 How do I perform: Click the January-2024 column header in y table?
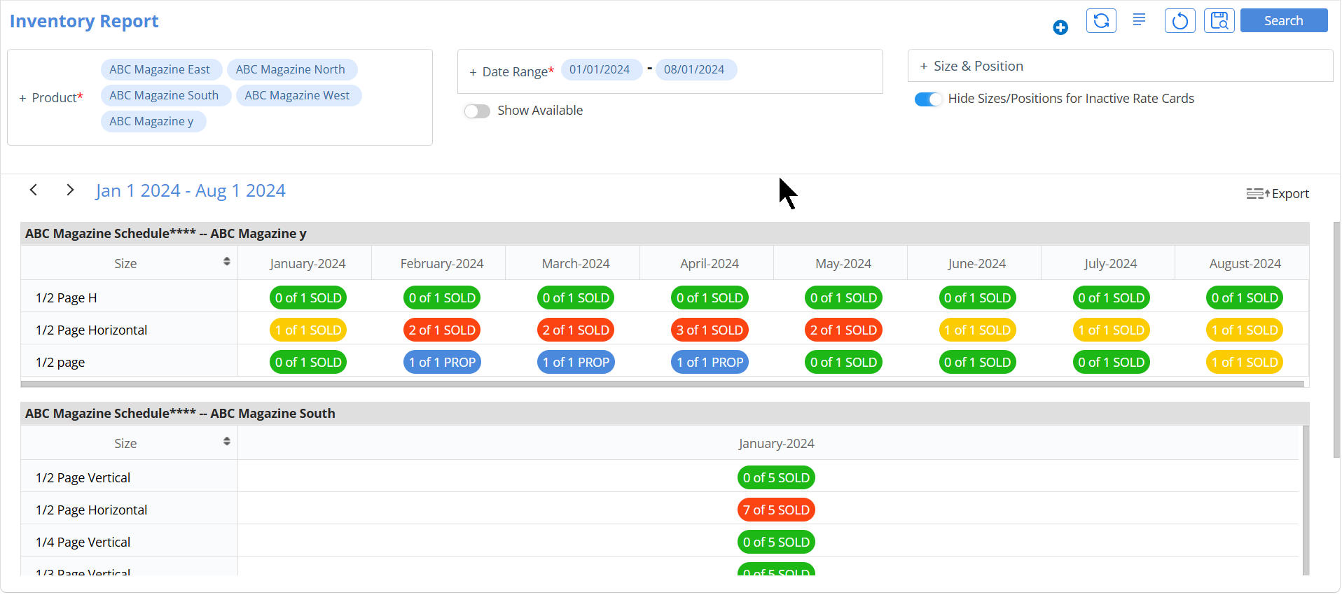click(x=307, y=263)
